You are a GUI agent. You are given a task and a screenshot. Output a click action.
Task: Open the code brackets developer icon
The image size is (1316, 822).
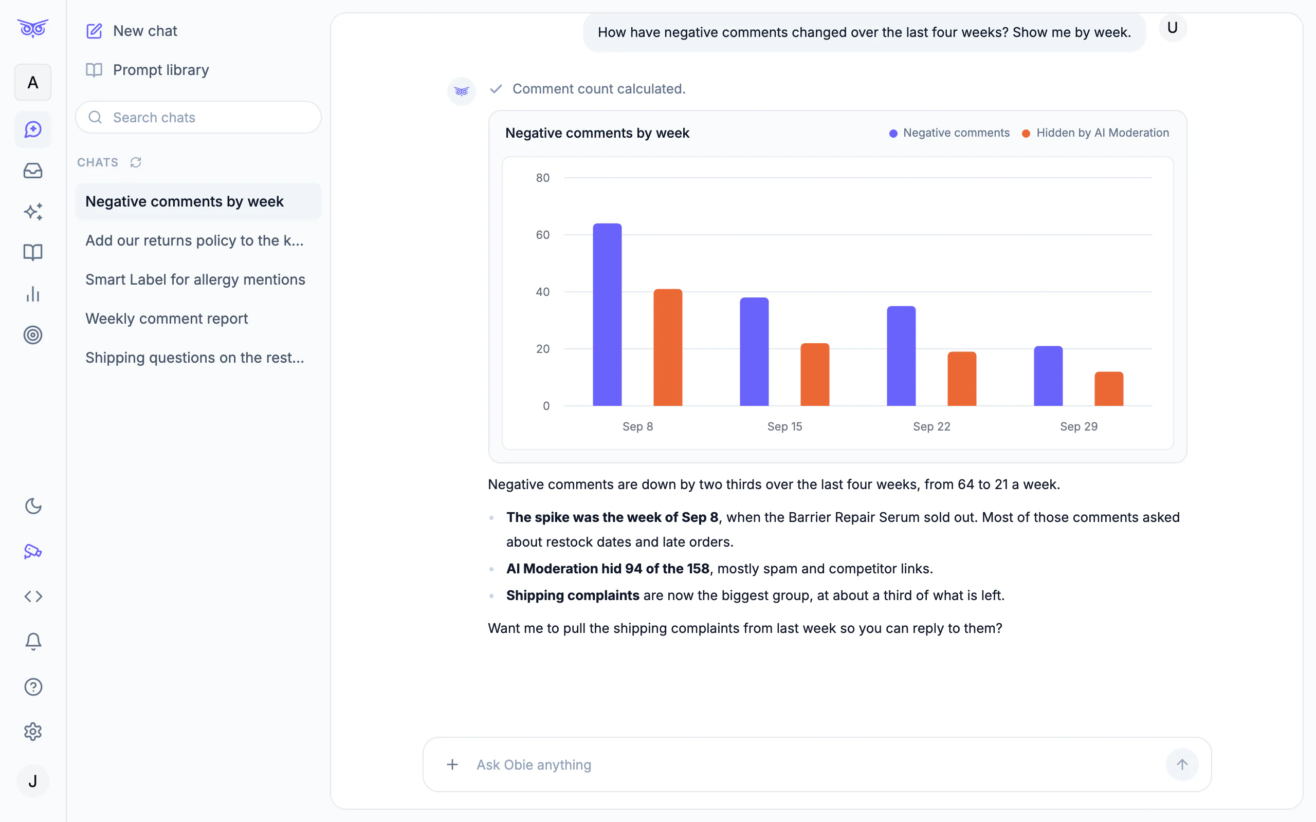coord(33,596)
